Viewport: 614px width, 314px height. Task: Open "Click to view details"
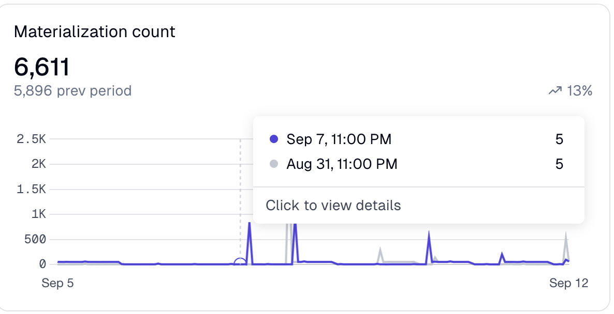[x=333, y=205]
